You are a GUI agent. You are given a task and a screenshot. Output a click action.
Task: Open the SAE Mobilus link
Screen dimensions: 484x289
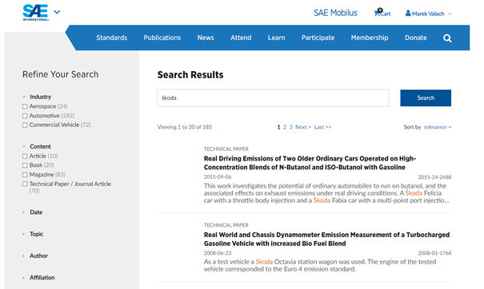335,13
